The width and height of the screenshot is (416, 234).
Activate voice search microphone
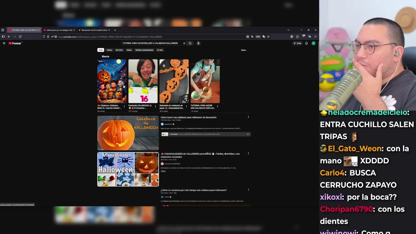[x=198, y=43]
